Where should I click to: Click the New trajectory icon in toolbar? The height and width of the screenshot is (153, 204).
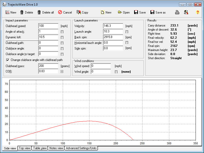pyautogui.click(x=8, y=12)
